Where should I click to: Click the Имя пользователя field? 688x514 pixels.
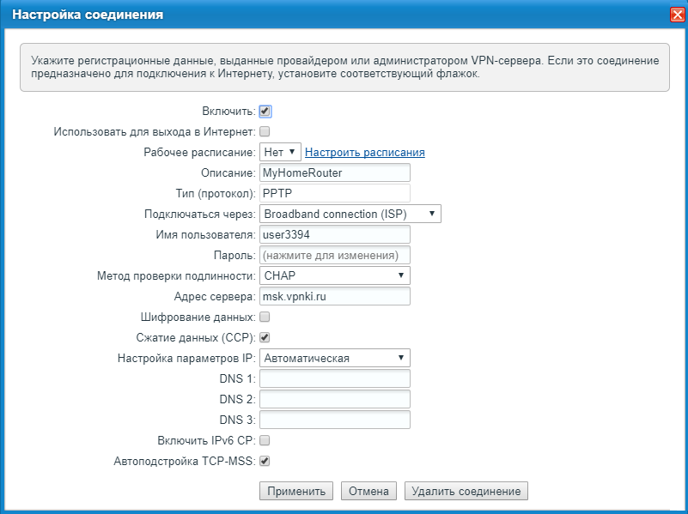(x=334, y=234)
